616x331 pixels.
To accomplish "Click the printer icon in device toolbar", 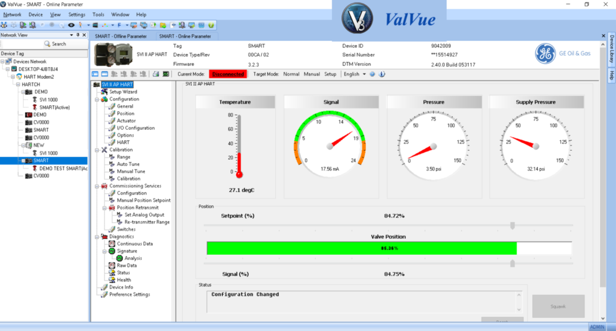I will pyautogui.click(x=155, y=74).
